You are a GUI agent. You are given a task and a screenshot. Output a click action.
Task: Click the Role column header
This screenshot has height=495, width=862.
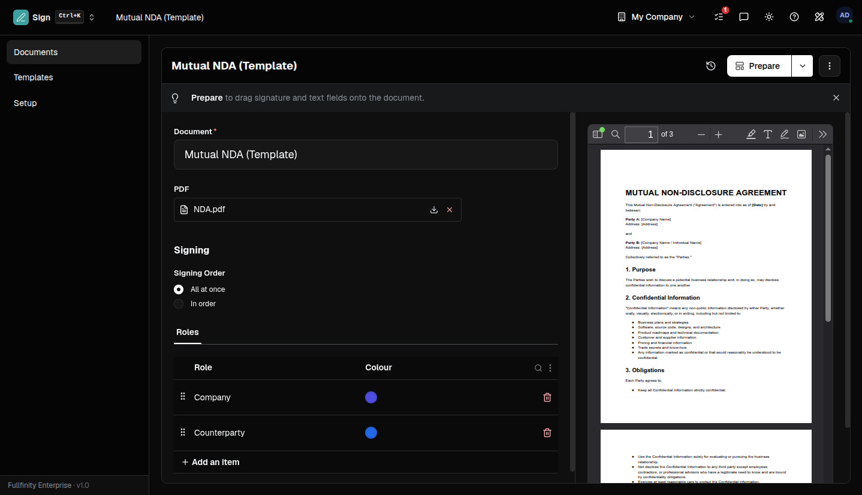tap(203, 367)
